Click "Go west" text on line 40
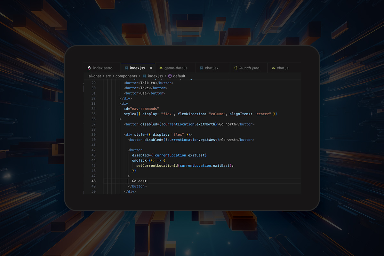This screenshot has width=384, height=256. 228,140
